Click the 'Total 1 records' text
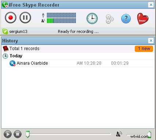This screenshot has width=156, height=140. [25, 49]
